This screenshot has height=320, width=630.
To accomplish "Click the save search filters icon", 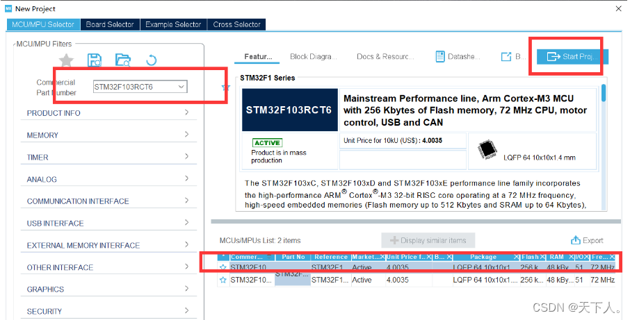I will [x=95, y=60].
